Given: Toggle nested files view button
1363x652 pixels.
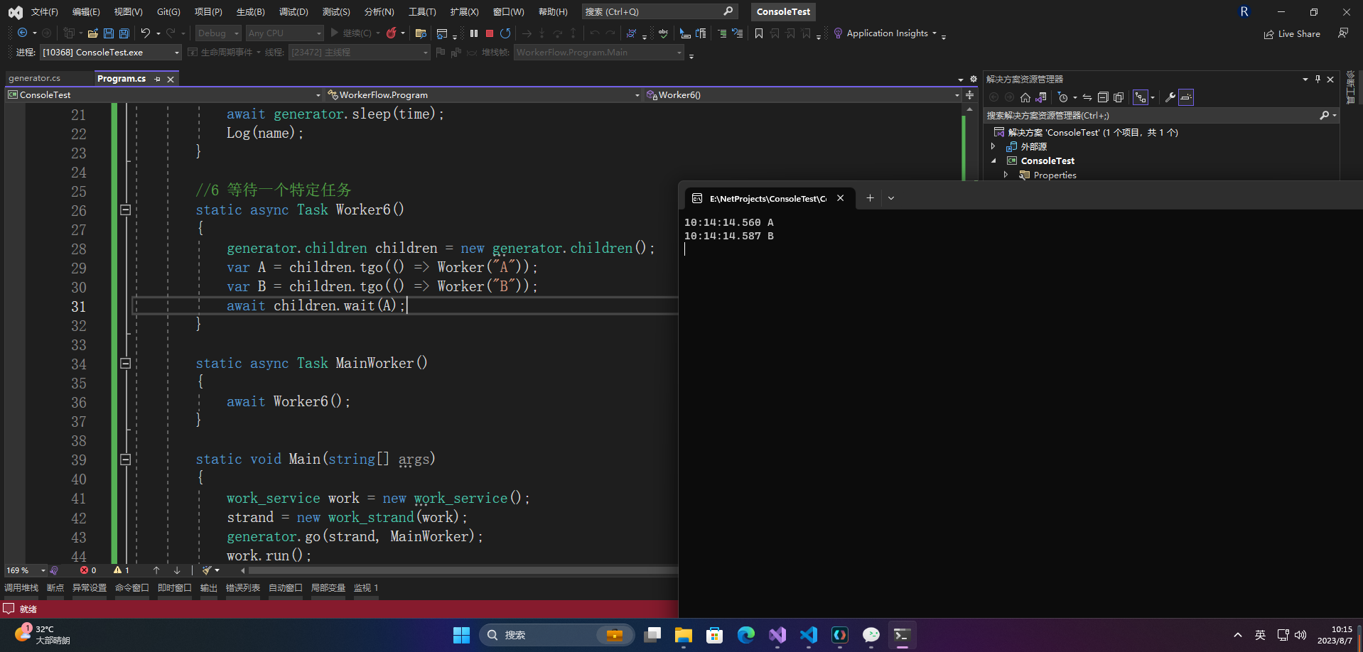Looking at the screenshot, I should [x=1141, y=97].
